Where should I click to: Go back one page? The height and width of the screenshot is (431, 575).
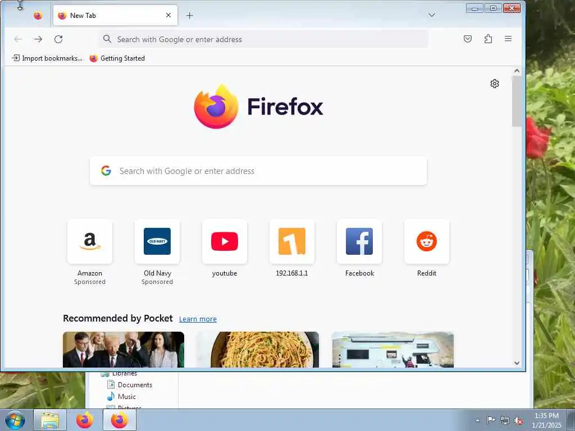(x=18, y=39)
